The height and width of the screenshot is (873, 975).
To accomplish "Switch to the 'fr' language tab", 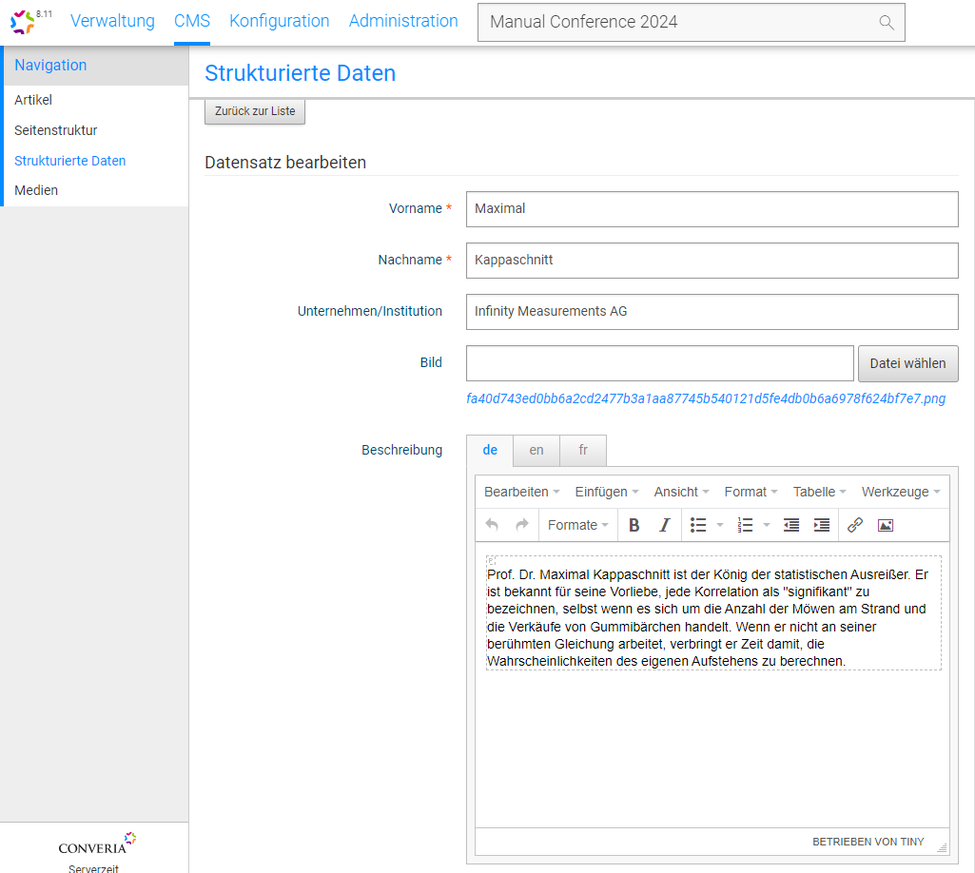I will pyautogui.click(x=583, y=450).
